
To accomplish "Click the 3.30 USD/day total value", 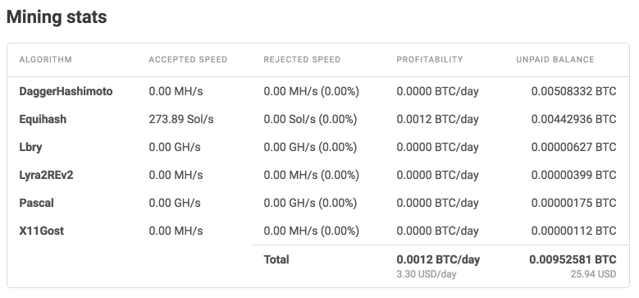I will [427, 274].
